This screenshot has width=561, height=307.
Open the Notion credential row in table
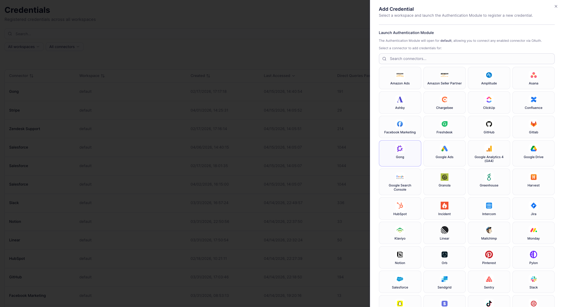point(187,221)
